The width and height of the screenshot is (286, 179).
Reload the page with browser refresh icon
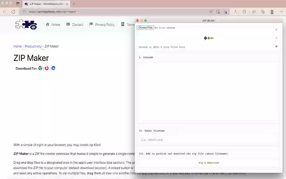[x=13, y=12]
